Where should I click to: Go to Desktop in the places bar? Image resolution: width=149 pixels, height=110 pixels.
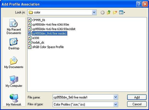click(14, 44)
